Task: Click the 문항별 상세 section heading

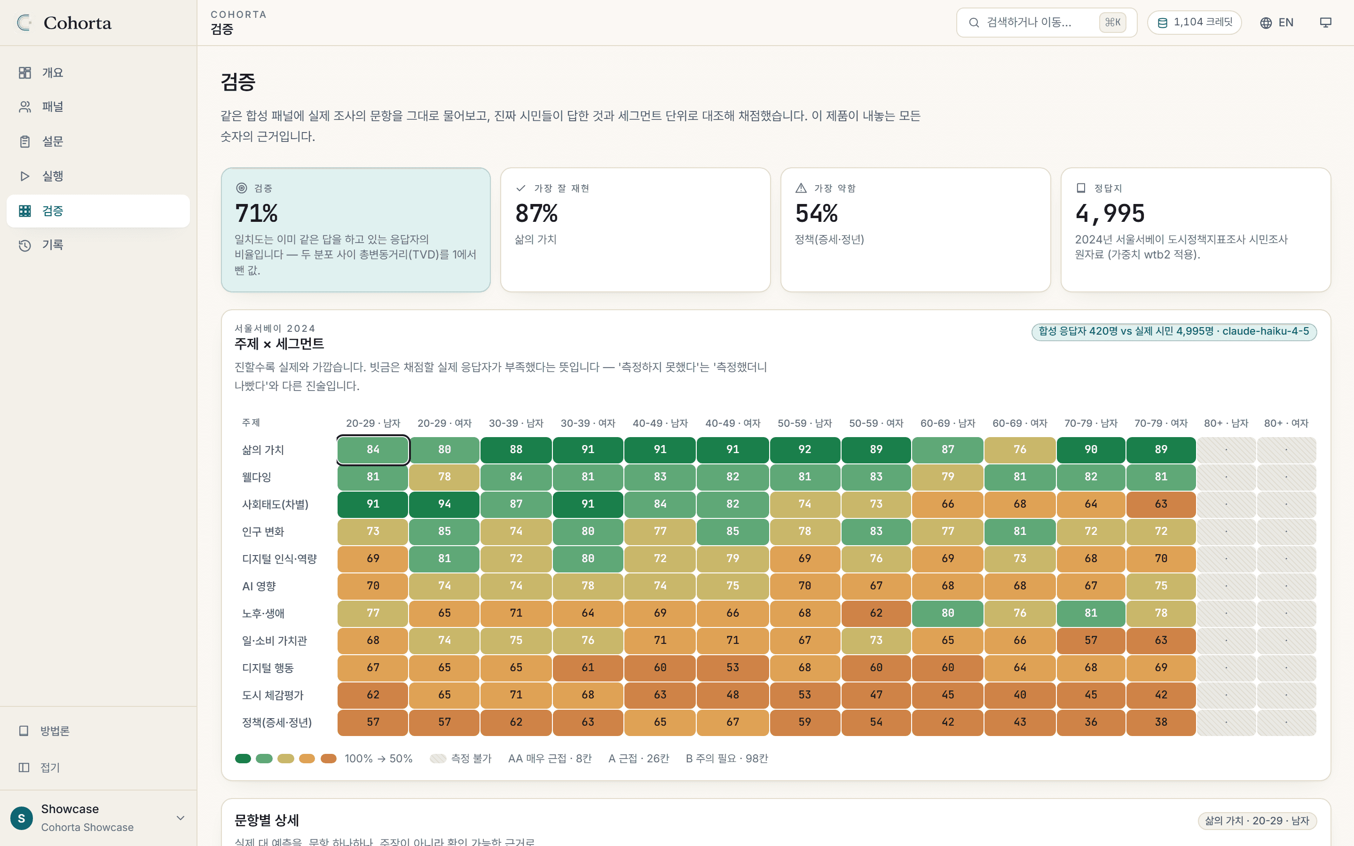Action: coord(267,820)
